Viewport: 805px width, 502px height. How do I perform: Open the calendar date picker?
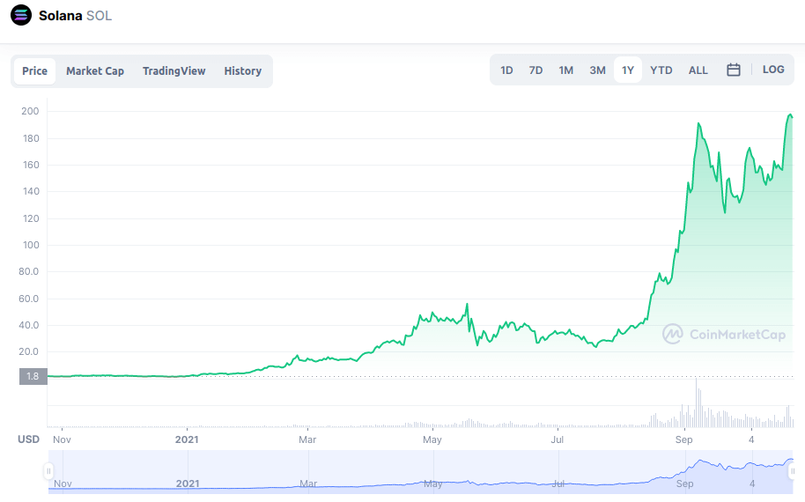tap(733, 70)
